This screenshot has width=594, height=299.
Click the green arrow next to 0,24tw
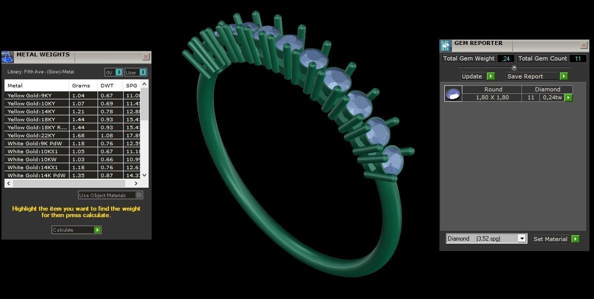pos(568,97)
